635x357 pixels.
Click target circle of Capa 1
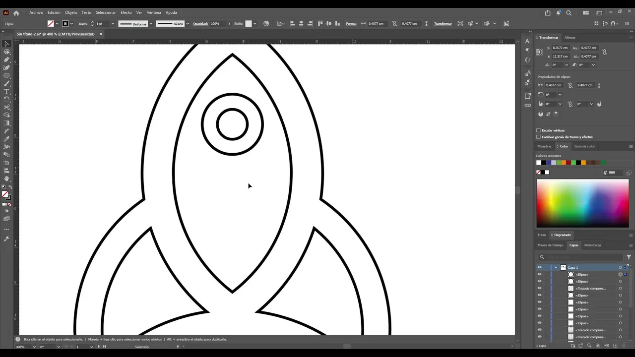coord(620,267)
